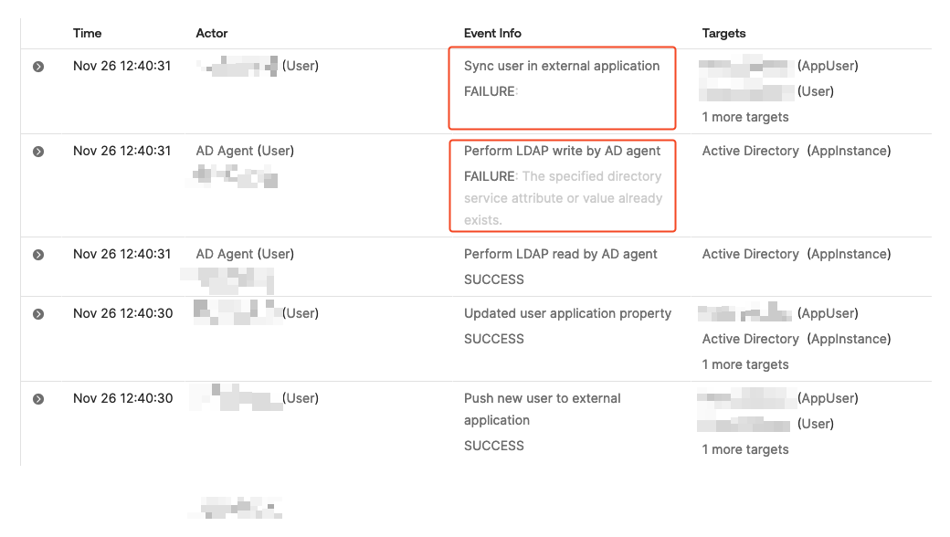Select the Sync user in external application text
Screen dimensions: 950x537
pos(562,66)
